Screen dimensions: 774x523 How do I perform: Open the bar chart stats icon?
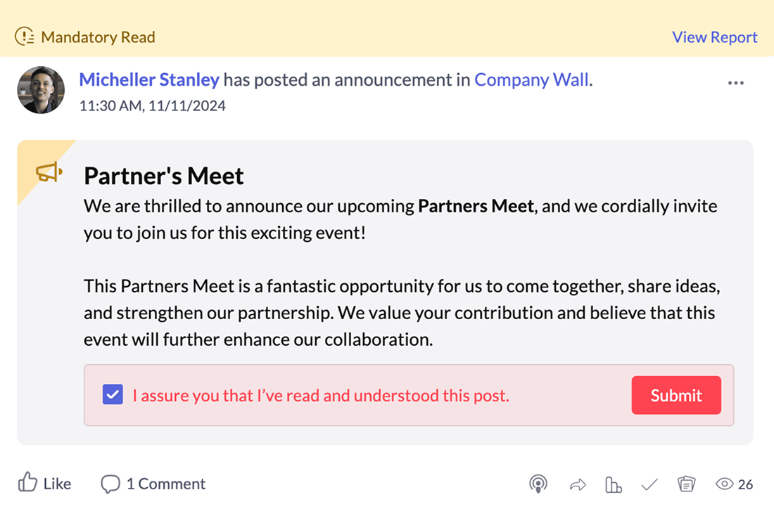click(614, 484)
